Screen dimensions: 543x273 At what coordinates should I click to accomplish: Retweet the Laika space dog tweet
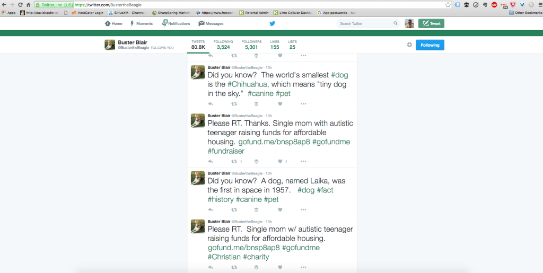click(234, 210)
